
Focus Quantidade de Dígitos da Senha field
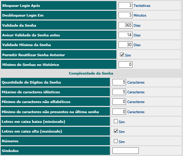coord(119,82)
